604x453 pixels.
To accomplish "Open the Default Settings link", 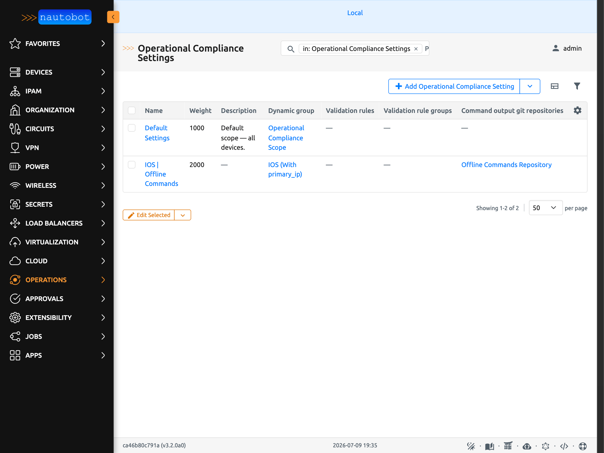I will [x=157, y=133].
